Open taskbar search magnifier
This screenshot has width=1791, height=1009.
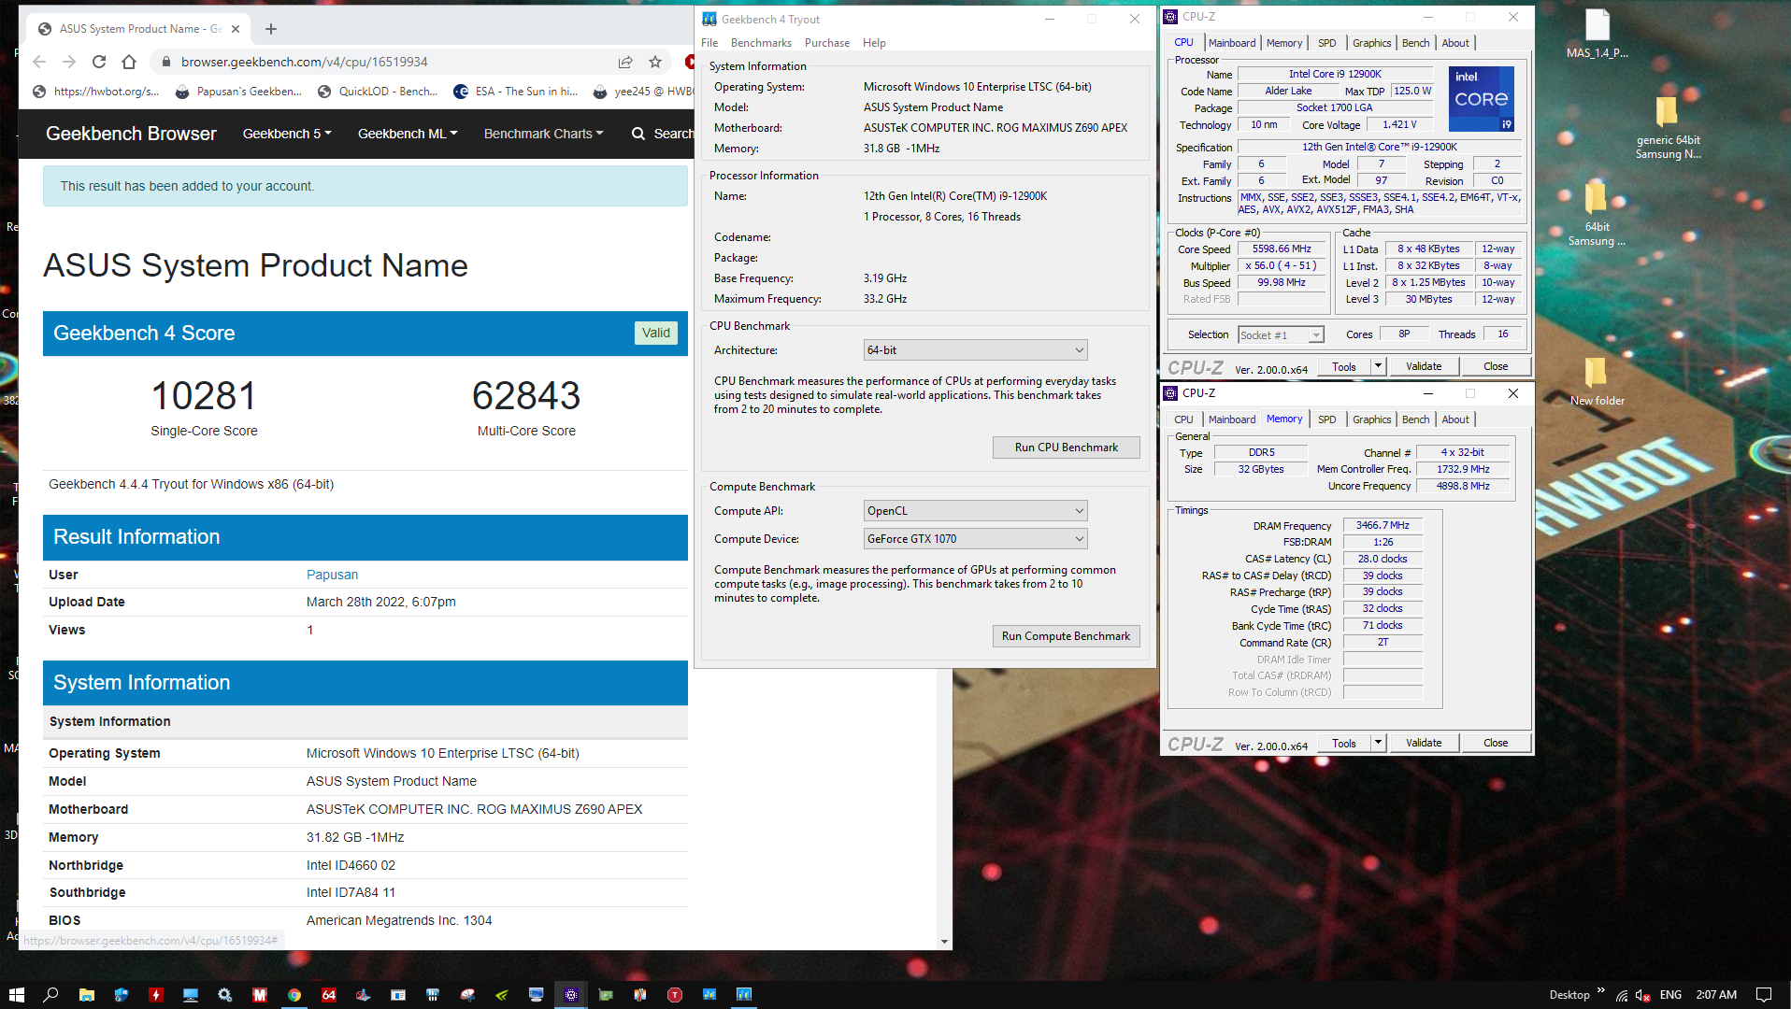[50, 995]
